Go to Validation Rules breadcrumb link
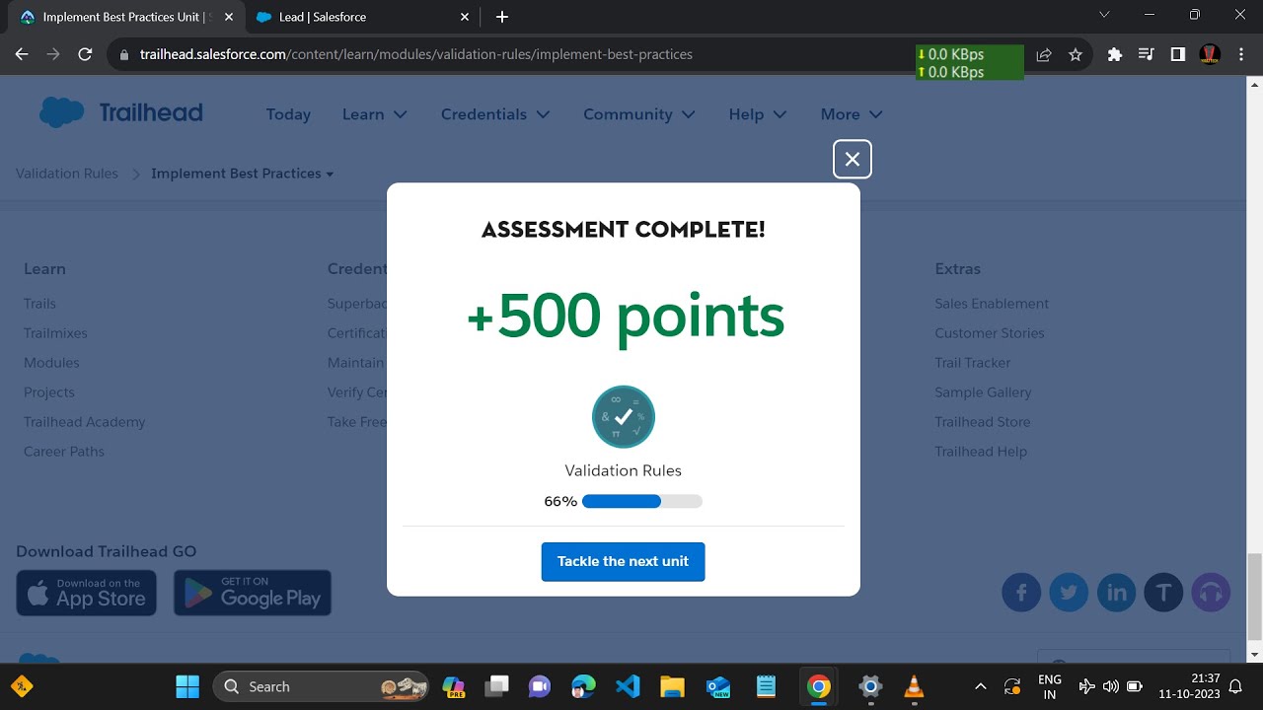The width and height of the screenshot is (1263, 710). (x=67, y=174)
